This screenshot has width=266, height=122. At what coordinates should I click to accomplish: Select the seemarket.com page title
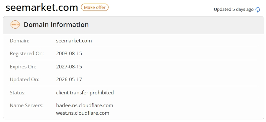click(42, 8)
